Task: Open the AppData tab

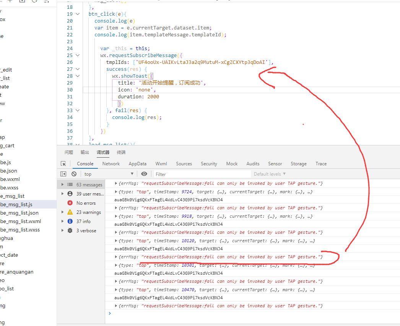Action: (138, 164)
